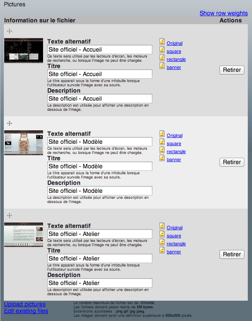
Task: Remove the Accueil picture with Retirer
Action: coord(232,70)
